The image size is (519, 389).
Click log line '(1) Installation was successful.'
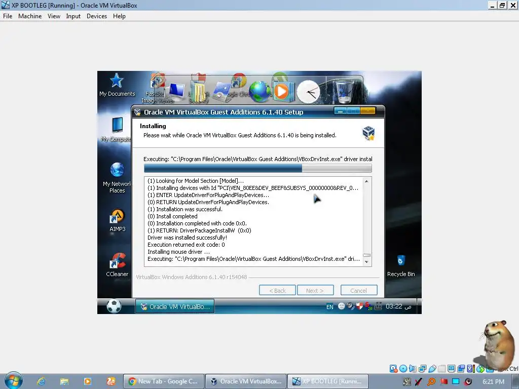coord(185,209)
